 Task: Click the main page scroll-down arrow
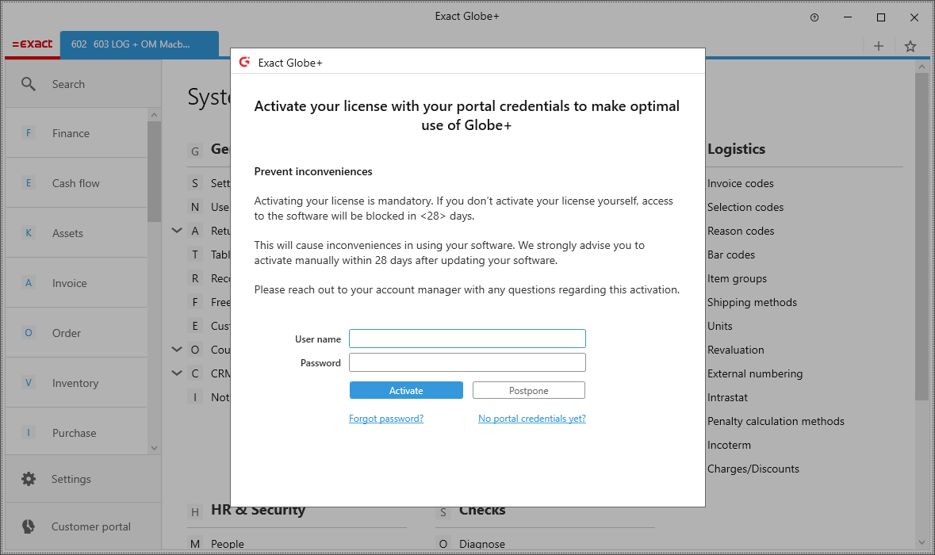coord(922,543)
